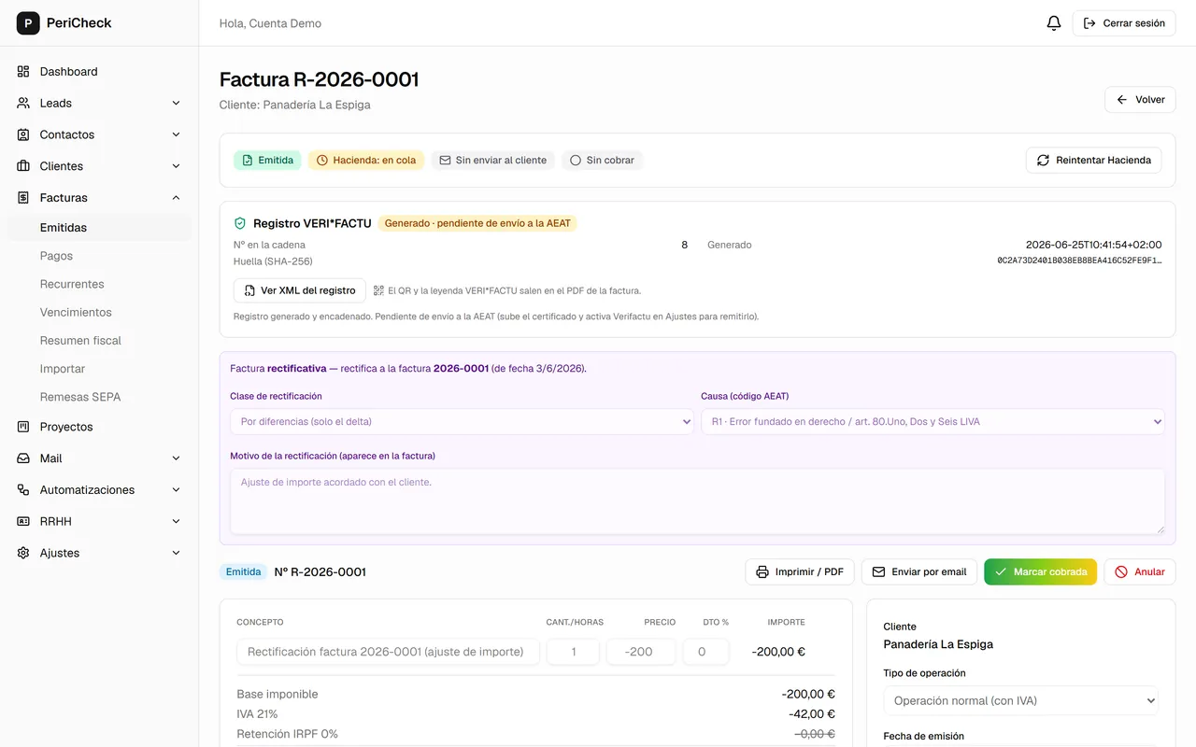Click the Anular button
Viewport: 1196px width, 747px height.
point(1140,572)
